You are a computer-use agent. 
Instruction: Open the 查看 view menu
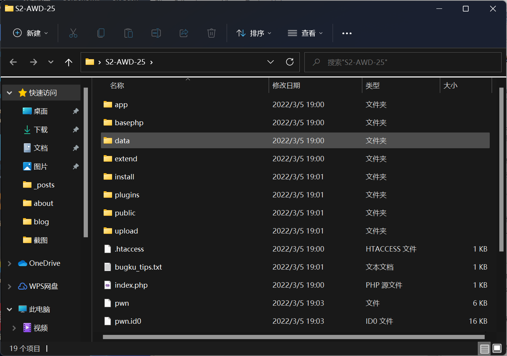[306, 33]
